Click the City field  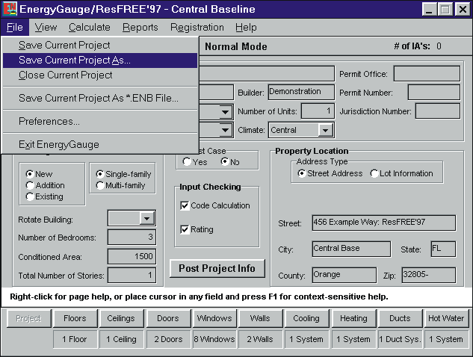351,249
